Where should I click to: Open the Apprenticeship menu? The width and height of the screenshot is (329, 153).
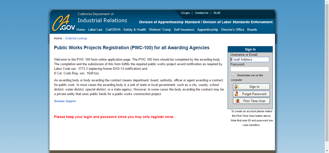[208, 30]
